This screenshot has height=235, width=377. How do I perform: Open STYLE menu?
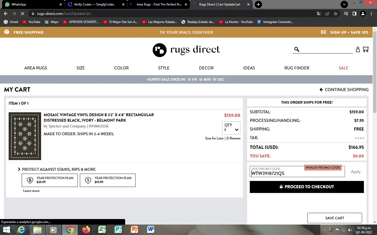(164, 68)
